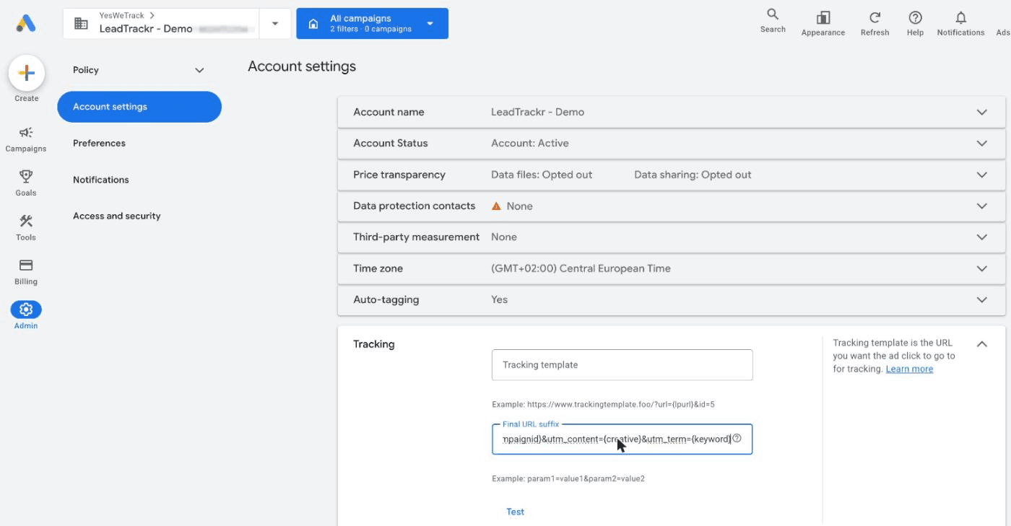Open Access and security menu item
This screenshot has width=1011, height=526.
pyautogui.click(x=117, y=216)
